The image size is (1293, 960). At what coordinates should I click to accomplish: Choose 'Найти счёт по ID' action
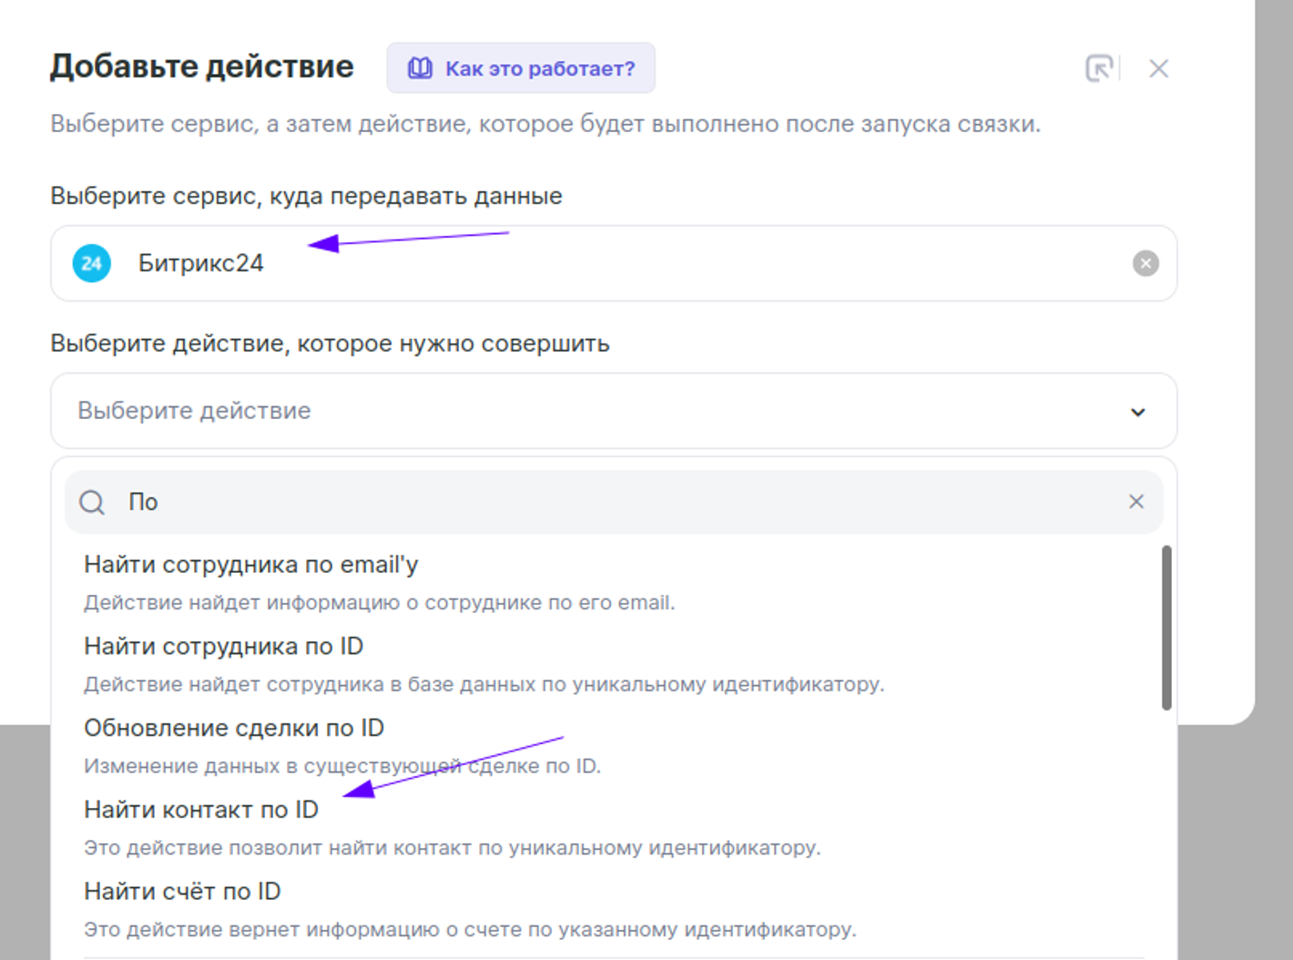182,892
